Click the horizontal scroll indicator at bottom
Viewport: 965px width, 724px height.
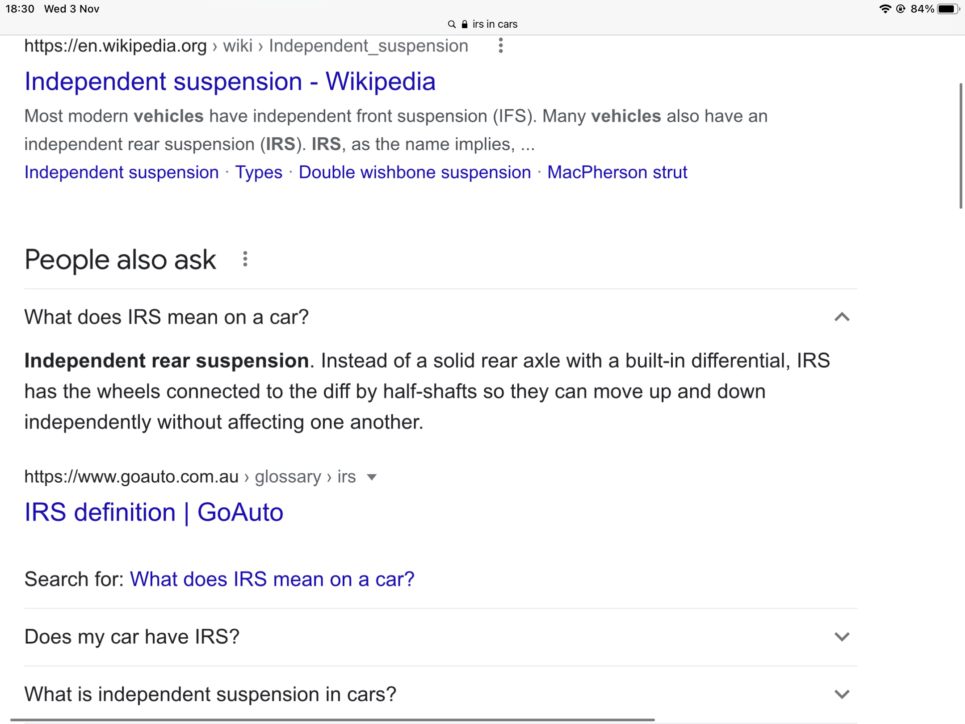point(332,720)
